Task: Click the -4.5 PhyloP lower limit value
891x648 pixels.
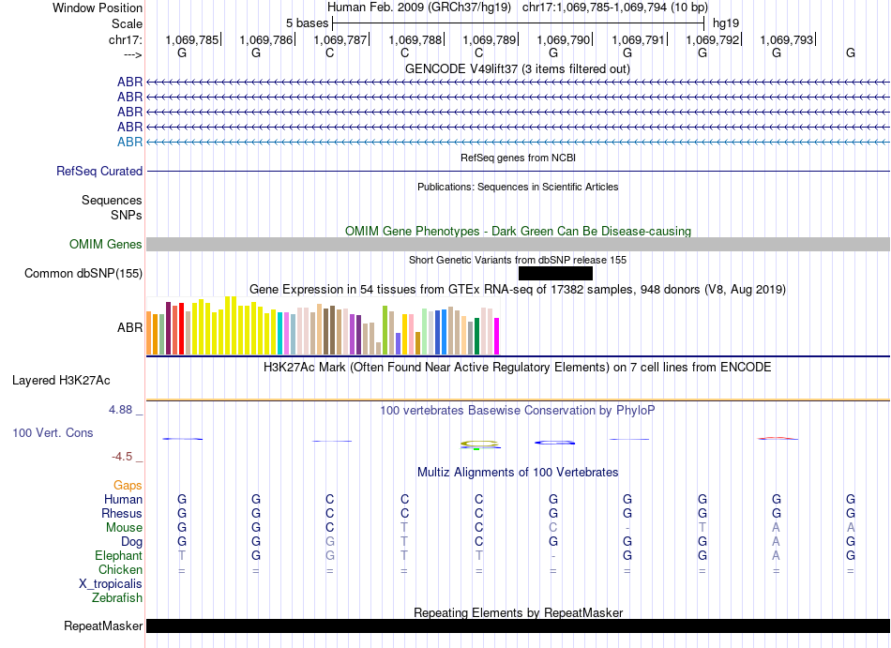Action: (122, 457)
